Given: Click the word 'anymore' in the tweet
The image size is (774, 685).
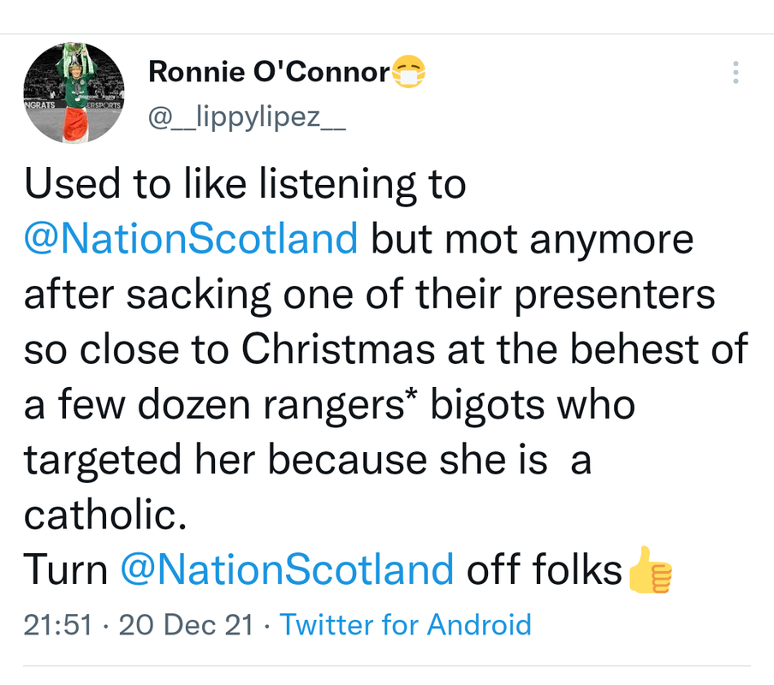Looking at the screenshot, I should click(611, 239).
